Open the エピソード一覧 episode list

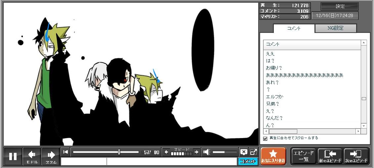tap(303, 156)
